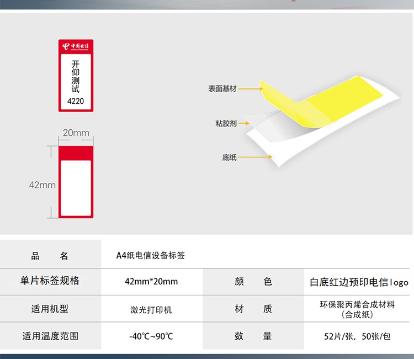Image resolution: width=414 pixels, height=359 pixels.
Task: Click the 数量 header cell
Action: click(253, 336)
